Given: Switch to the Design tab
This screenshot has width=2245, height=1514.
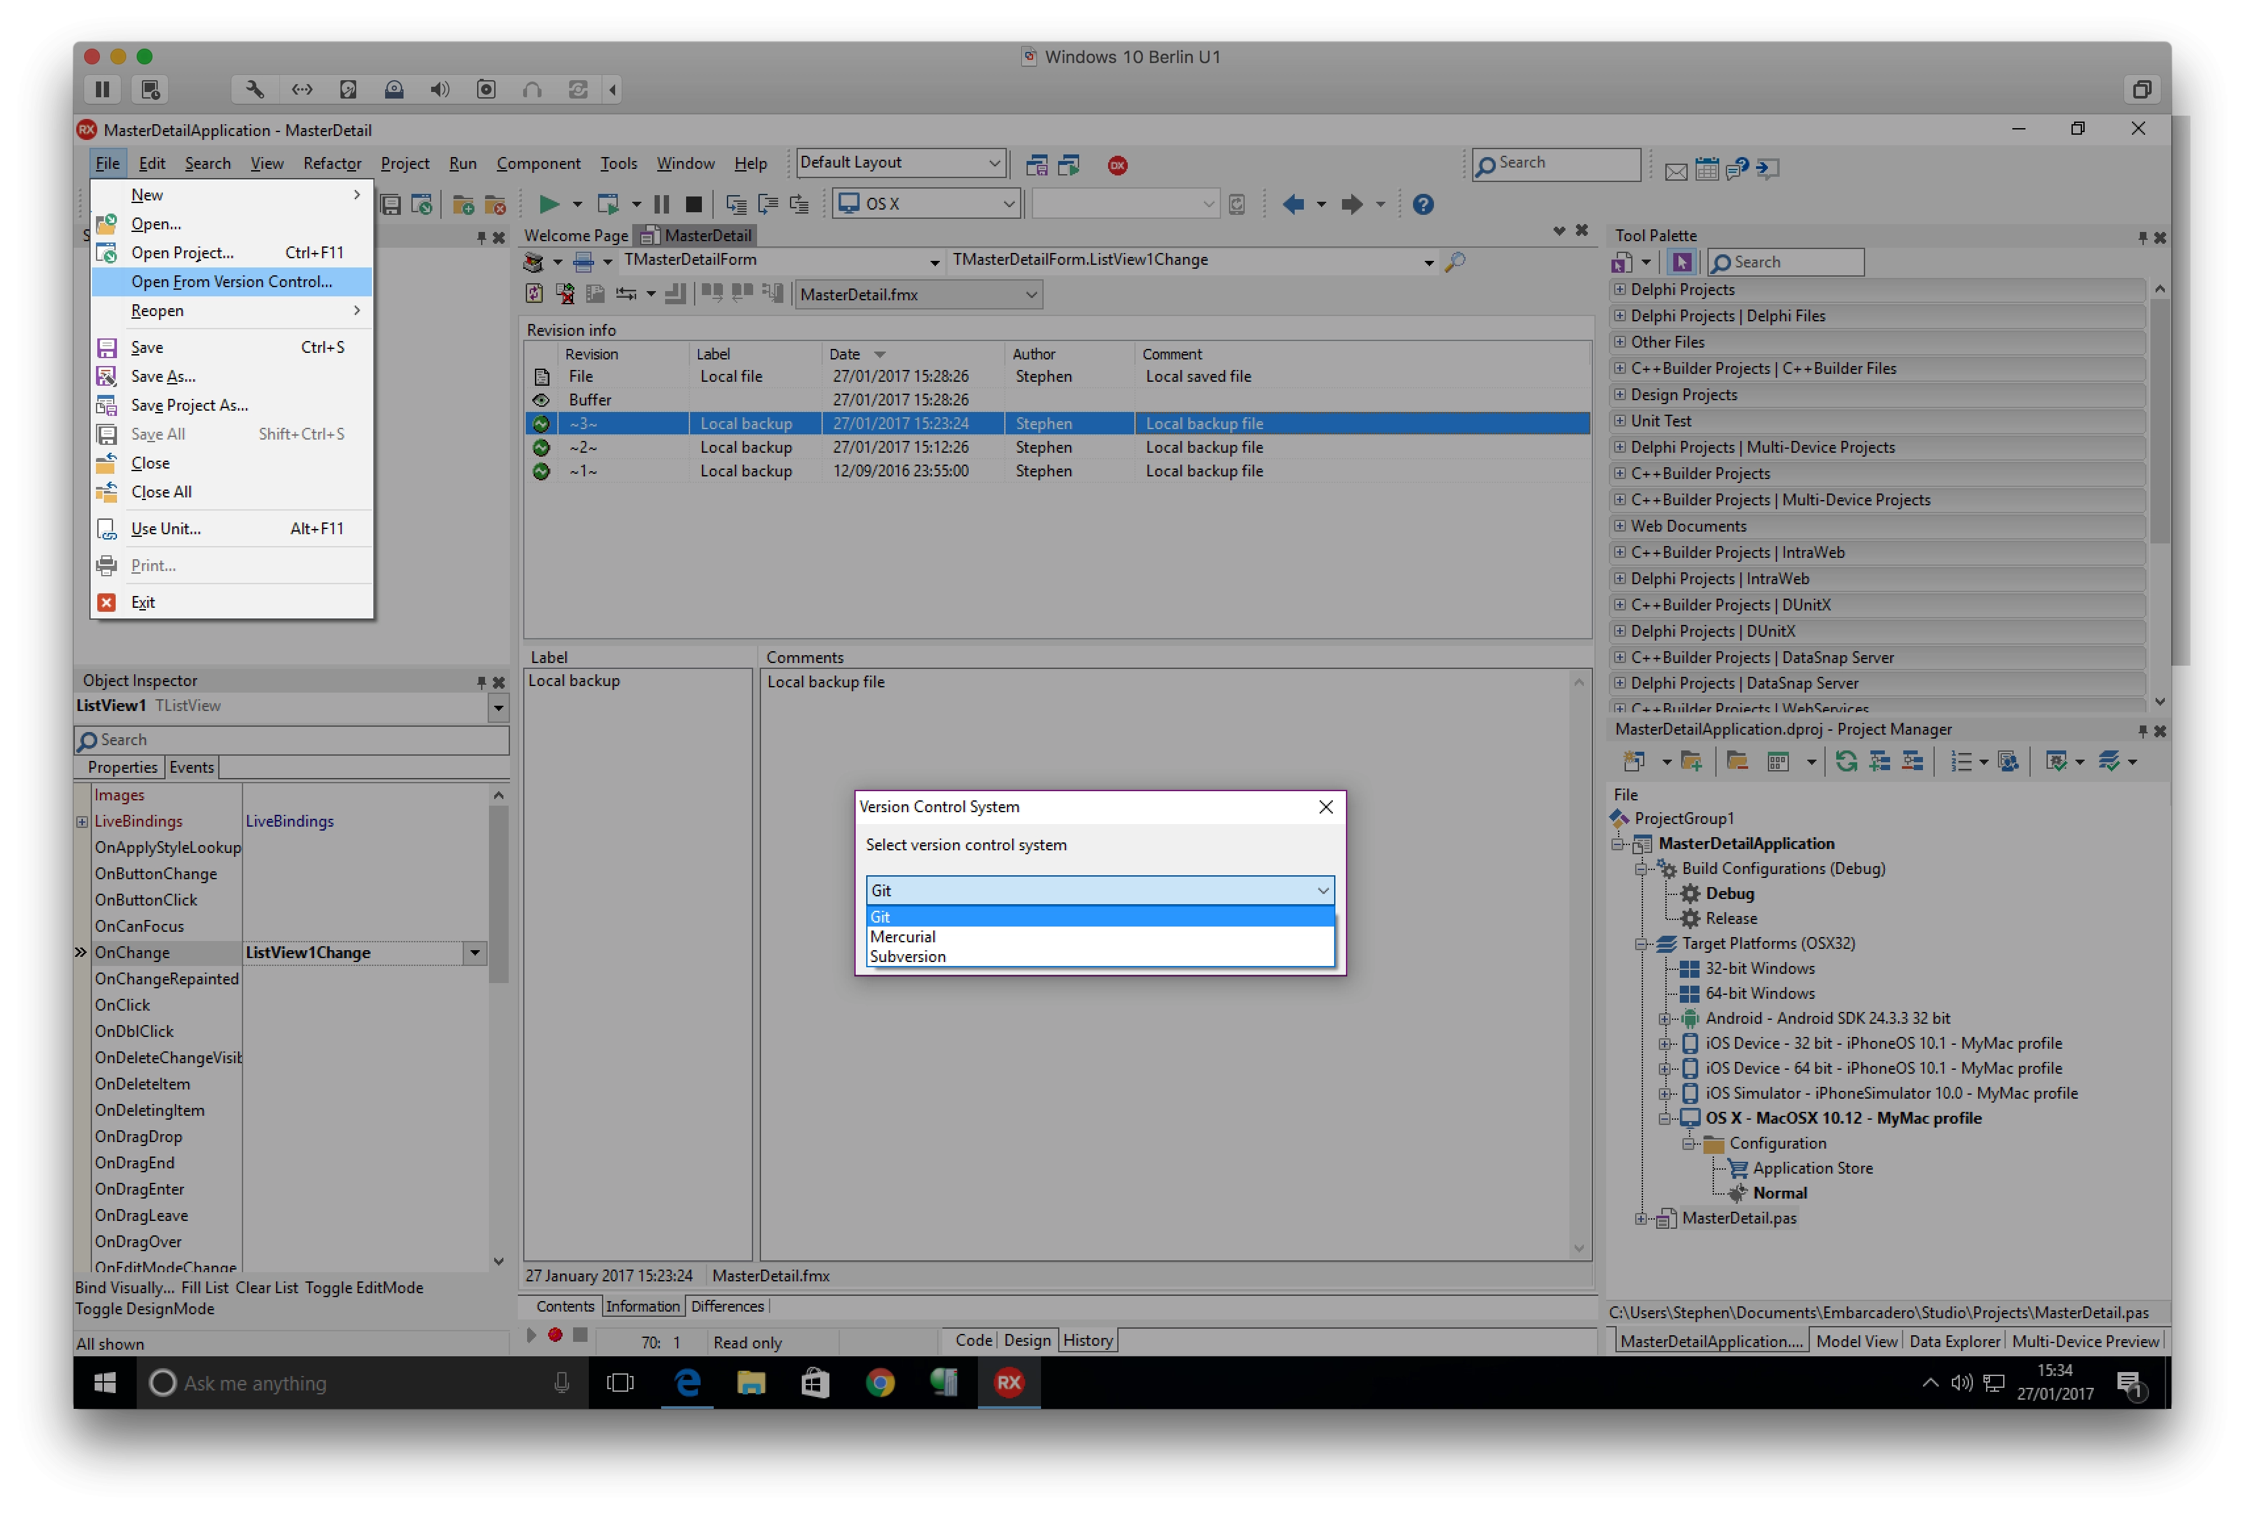Looking at the screenshot, I should pyautogui.click(x=1027, y=1341).
